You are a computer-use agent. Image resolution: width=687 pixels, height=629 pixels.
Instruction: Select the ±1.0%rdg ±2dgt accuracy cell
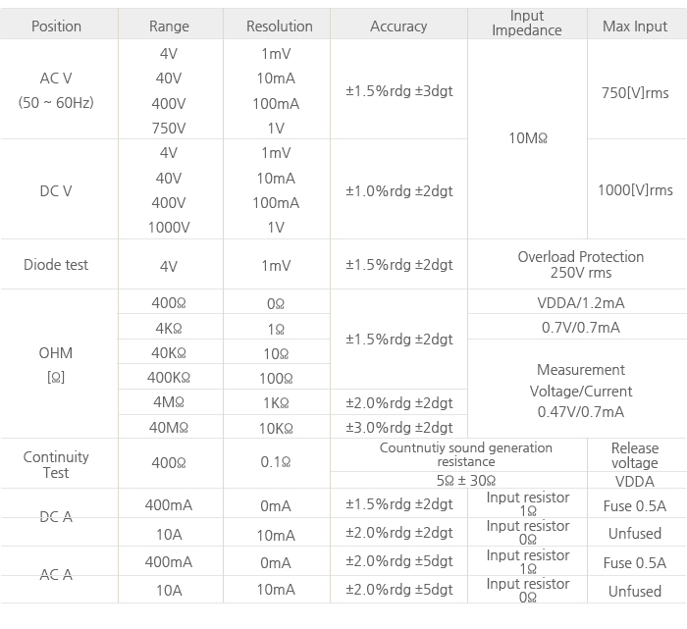pos(398,190)
